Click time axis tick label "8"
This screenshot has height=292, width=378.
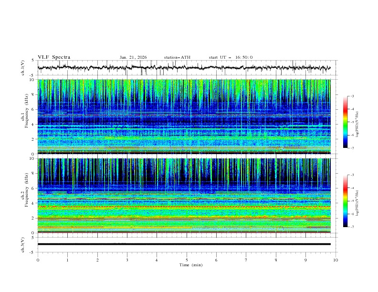(276, 260)
